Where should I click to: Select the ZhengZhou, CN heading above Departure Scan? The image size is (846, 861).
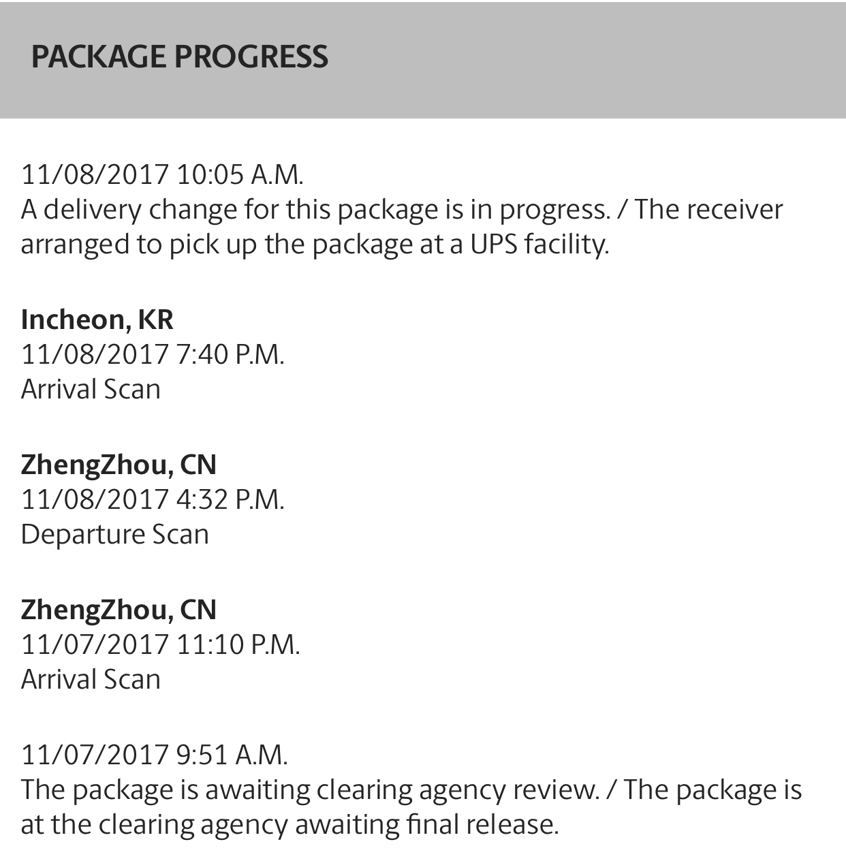(119, 464)
